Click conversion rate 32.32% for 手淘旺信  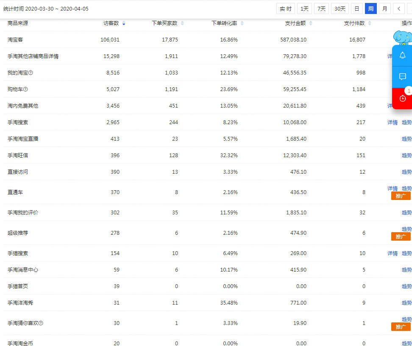click(229, 155)
